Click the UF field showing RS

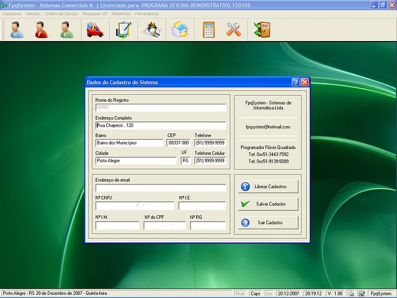point(185,161)
